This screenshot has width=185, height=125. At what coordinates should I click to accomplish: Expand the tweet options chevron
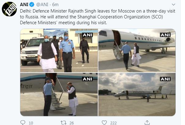(173, 5)
